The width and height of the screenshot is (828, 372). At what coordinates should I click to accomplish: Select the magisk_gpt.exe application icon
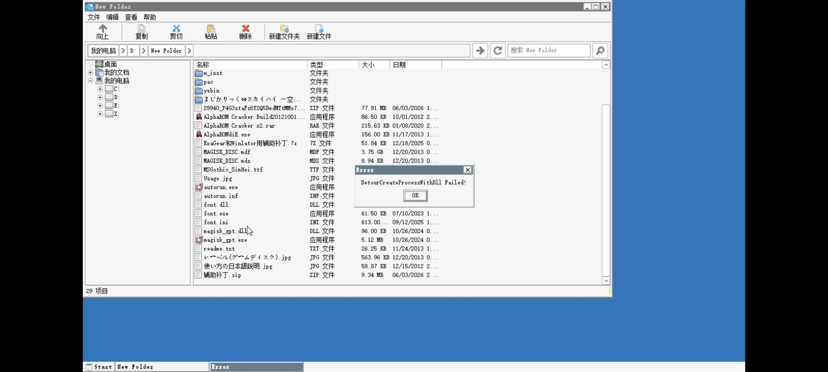(199, 240)
